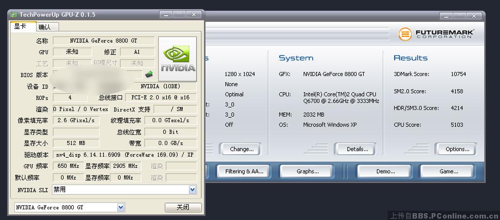This screenshot has height=220, width=500.
Task: Minimize the 3DMark window
Action: [x=445, y=16]
